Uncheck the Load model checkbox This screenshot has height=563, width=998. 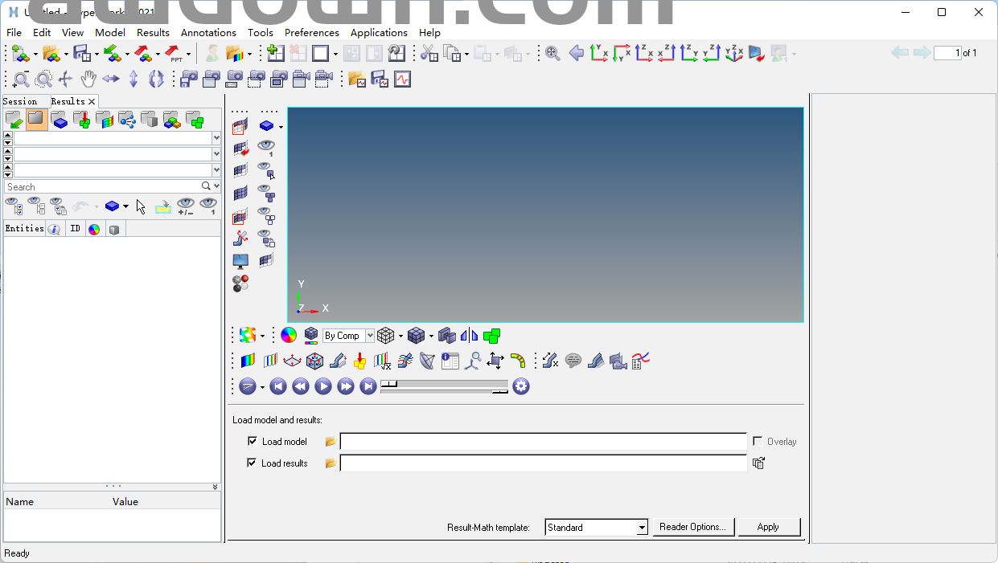click(x=253, y=442)
